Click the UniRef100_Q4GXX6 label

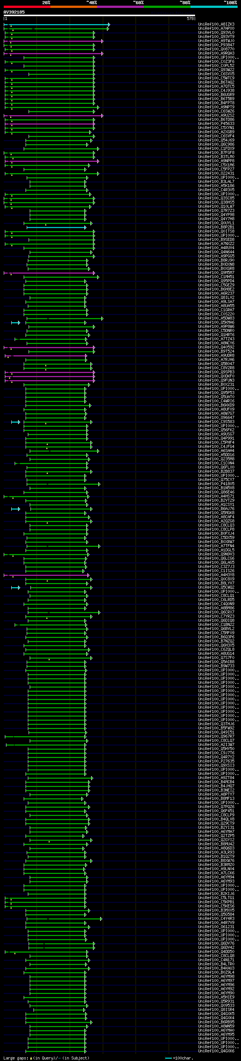(216, 1051)
